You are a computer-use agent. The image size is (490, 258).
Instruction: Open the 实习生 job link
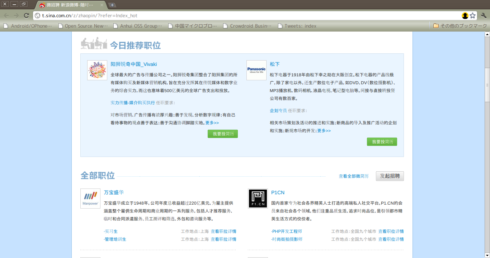111,231
